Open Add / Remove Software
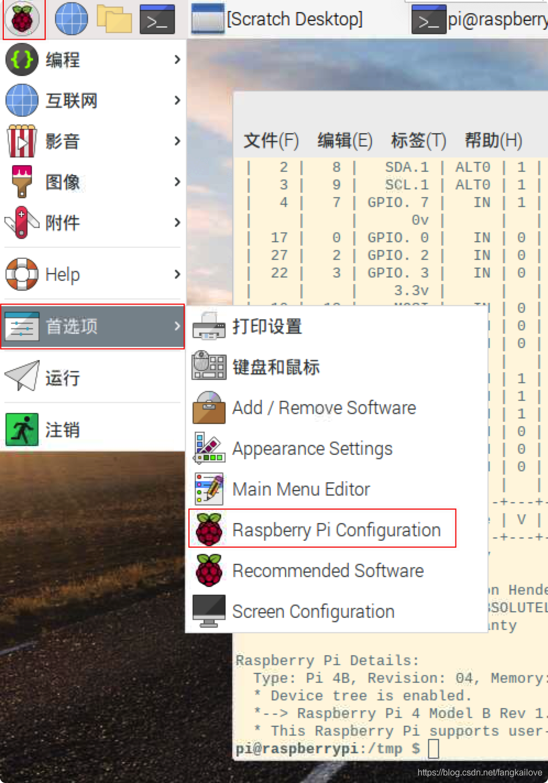548x783 pixels. click(x=337, y=407)
